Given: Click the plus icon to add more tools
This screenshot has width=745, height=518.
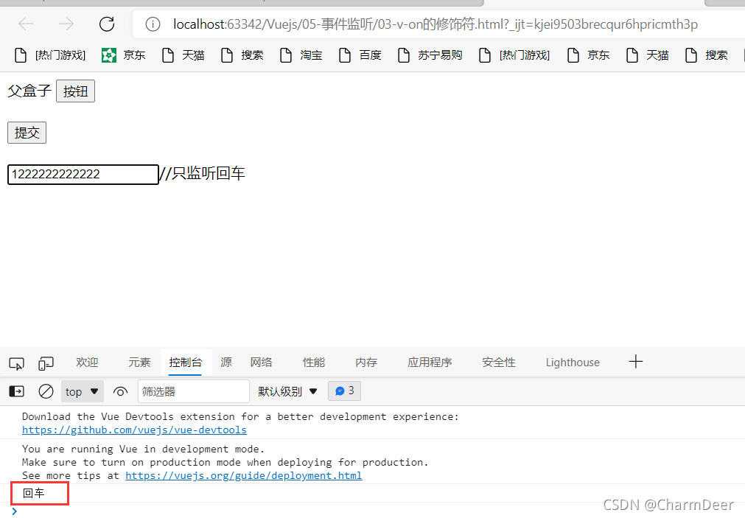Looking at the screenshot, I should coord(636,362).
